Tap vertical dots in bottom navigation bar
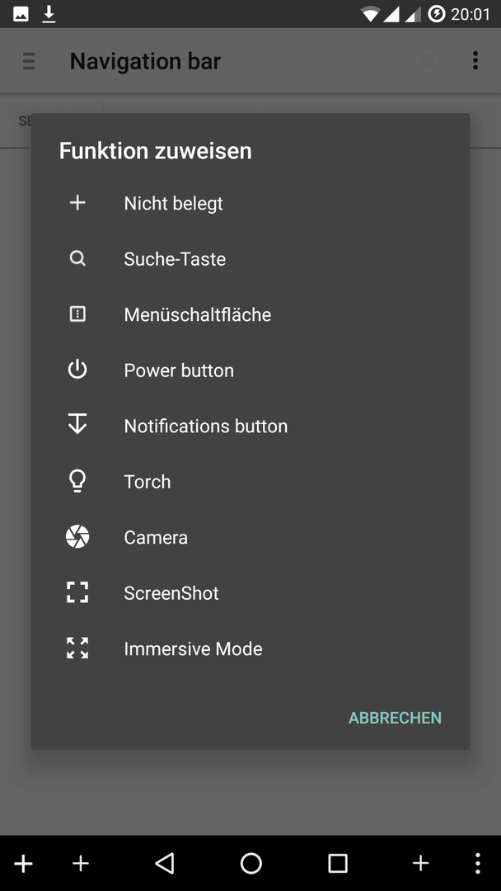This screenshot has height=891, width=501. 478,864
